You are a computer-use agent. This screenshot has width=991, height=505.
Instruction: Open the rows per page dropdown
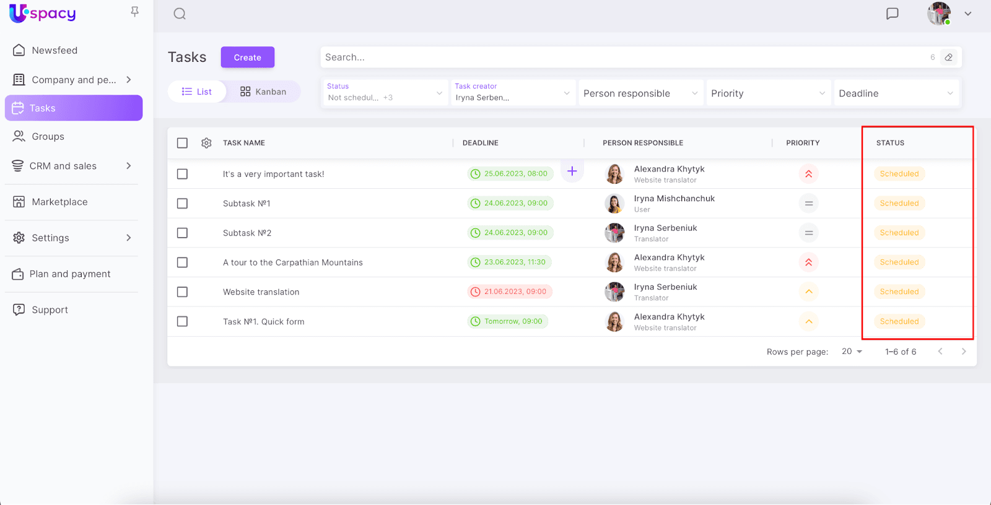click(x=852, y=352)
